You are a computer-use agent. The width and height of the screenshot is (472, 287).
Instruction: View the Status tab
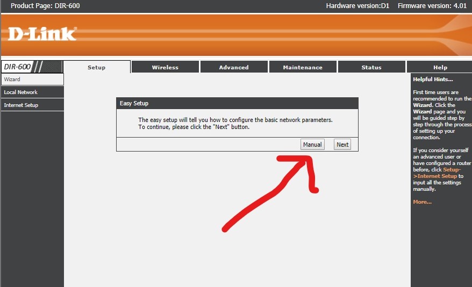(x=371, y=67)
